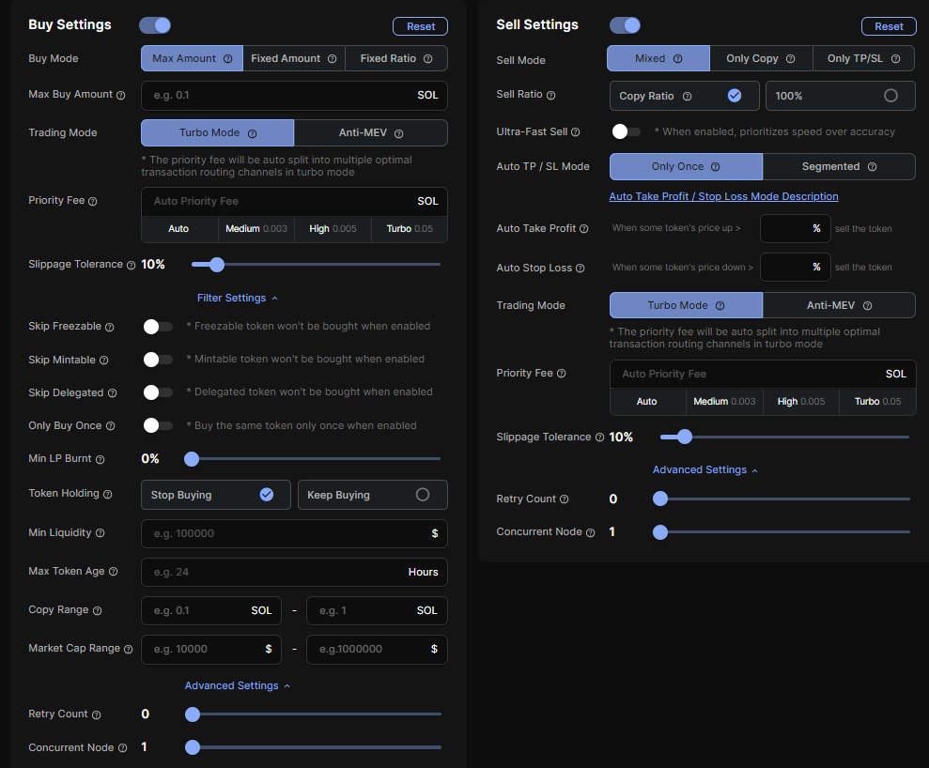
Task: Show help for Sell Slippage Tolerance
Action: pos(599,437)
